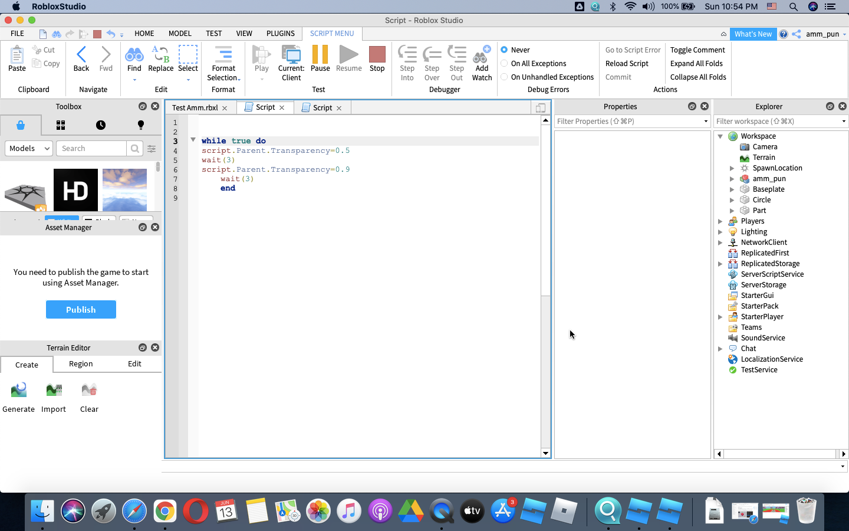The image size is (849, 531).
Task: Click the Filter Properties field
Action: point(632,122)
